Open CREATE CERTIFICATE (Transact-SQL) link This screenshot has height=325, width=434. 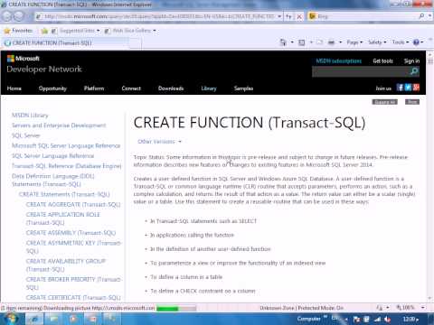click(73, 298)
